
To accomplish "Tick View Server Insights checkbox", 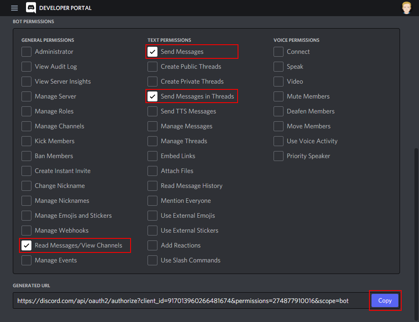I will [26, 82].
